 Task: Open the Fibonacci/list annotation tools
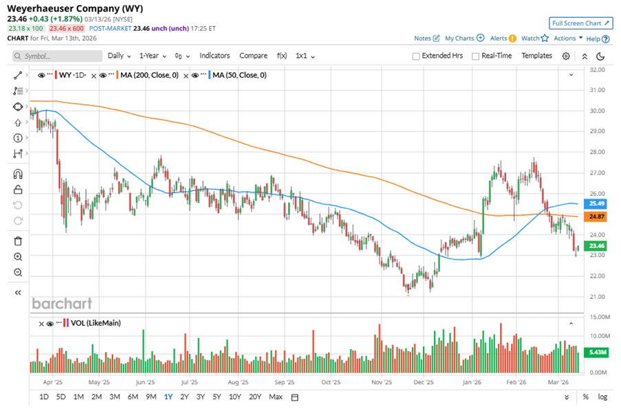click(18, 91)
